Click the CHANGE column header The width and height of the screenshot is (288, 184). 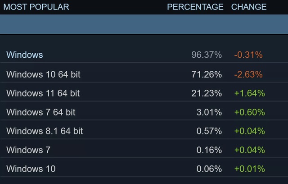tap(249, 7)
